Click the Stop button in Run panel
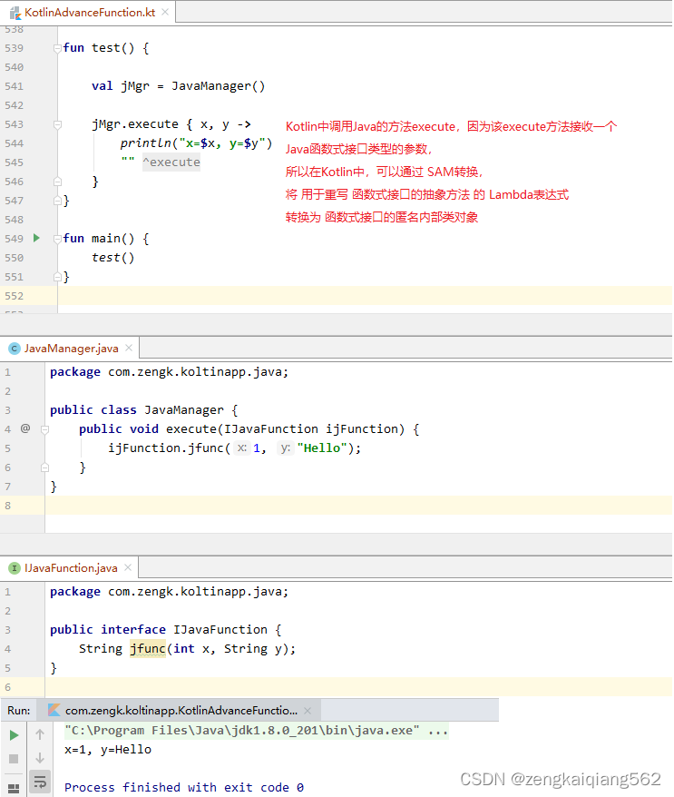The width and height of the screenshot is (674, 797). tap(14, 758)
